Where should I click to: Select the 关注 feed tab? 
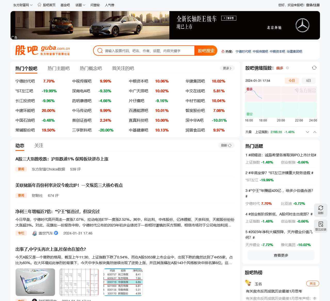tap(39, 145)
